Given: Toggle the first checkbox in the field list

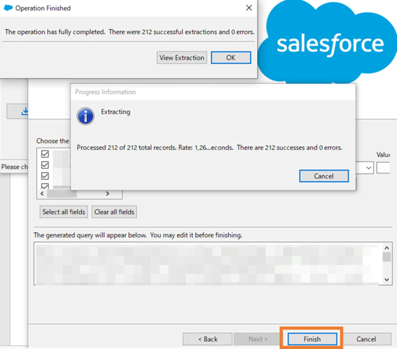Looking at the screenshot, I should click(45, 154).
